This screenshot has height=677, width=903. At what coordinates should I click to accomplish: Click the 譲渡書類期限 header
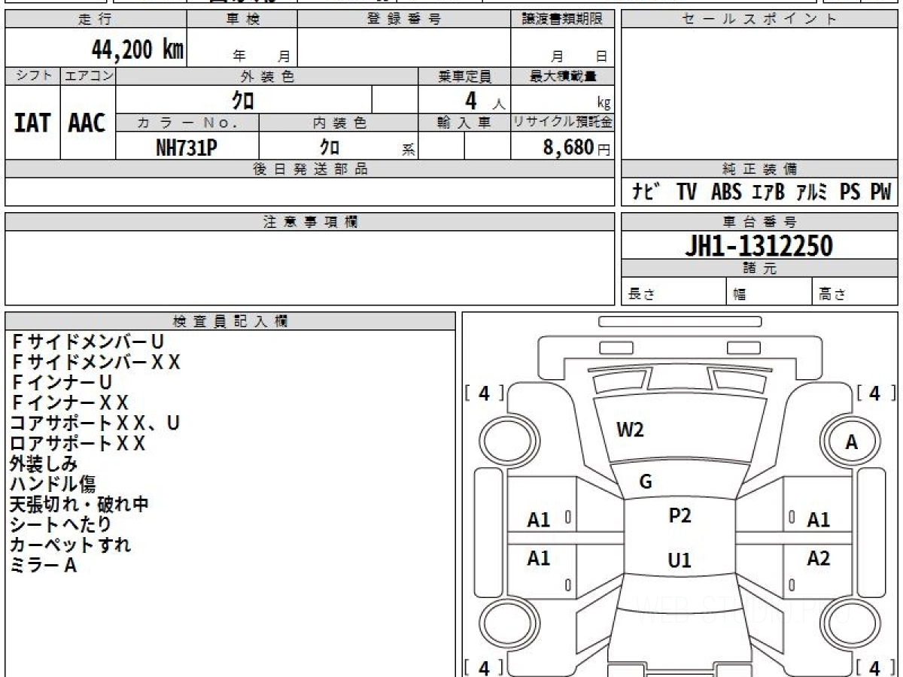(563, 20)
